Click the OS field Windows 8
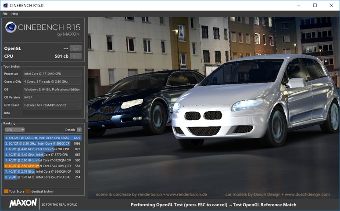Viewport: 340px width, 211px height. point(52,89)
